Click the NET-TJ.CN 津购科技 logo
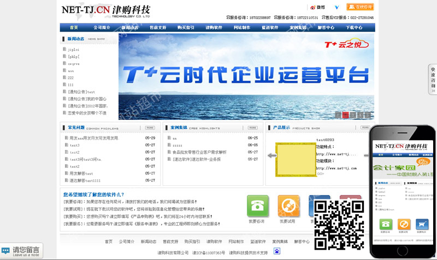This screenshot has height=260, width=437. 106,11
